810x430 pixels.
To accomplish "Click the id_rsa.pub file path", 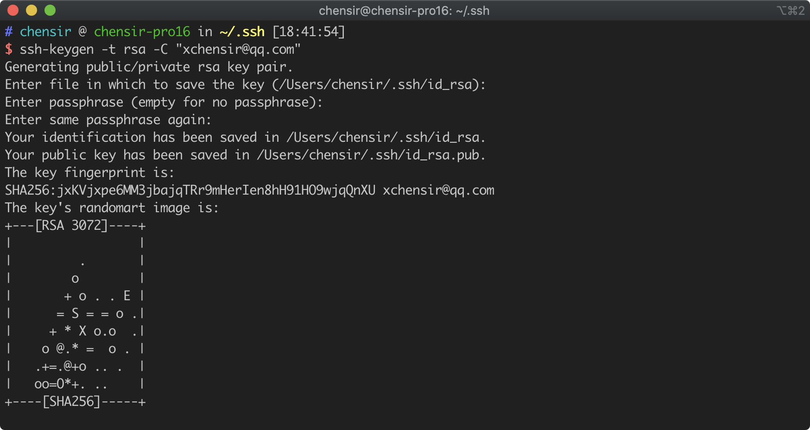I will (371, 155).
